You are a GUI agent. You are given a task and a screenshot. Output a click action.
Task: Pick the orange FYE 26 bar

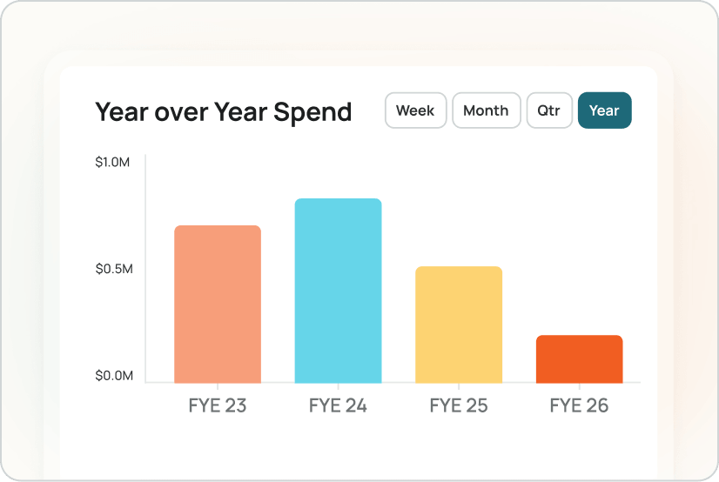point(579,359)
